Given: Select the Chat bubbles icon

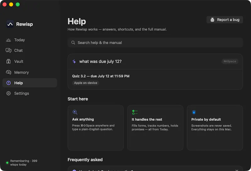Looking at the screenshot, I should (x=8, y=51).
